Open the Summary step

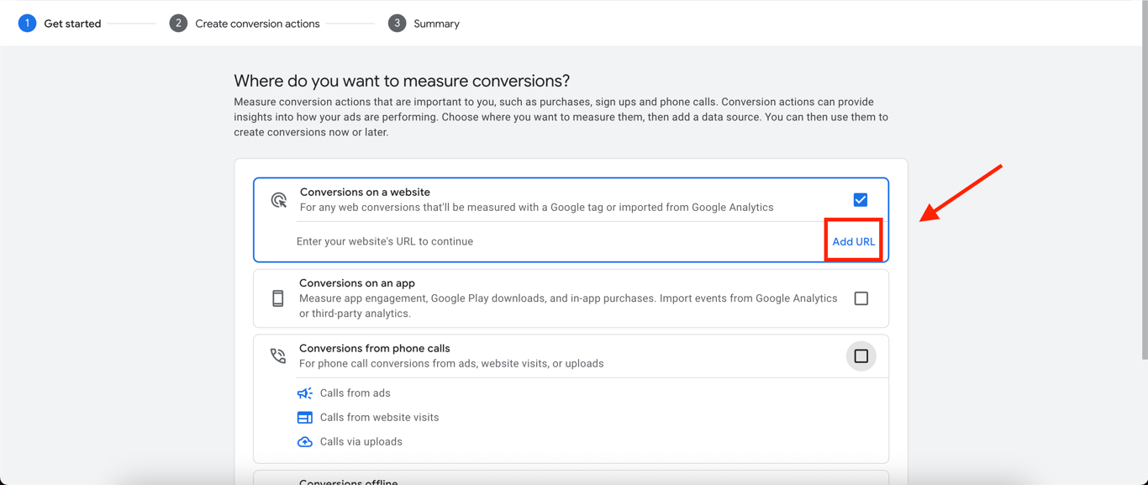pos(436,24)
